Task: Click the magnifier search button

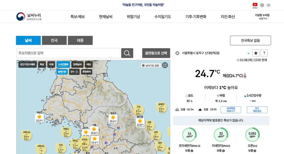Action: (x=127, y=53)
